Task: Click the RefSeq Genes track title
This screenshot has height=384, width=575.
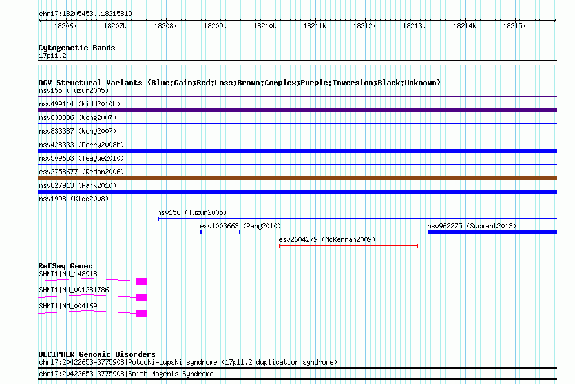Action: (65, 266)
